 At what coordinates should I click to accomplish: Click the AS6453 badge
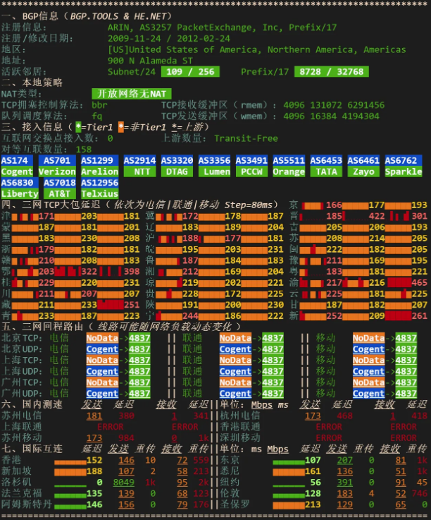pos(326,160)
